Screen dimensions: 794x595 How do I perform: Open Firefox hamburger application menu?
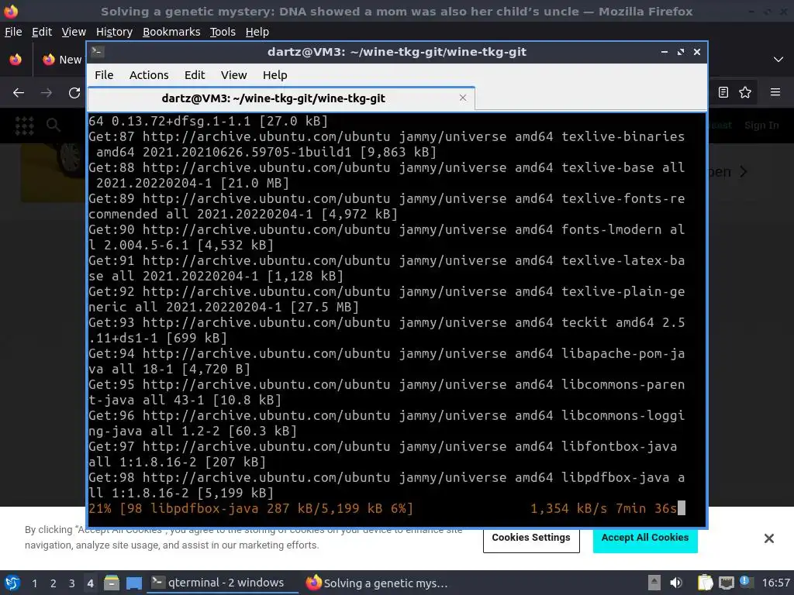point(775,92)
